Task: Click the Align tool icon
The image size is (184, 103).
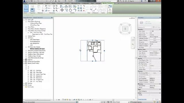Action: (x=62, y=6)
